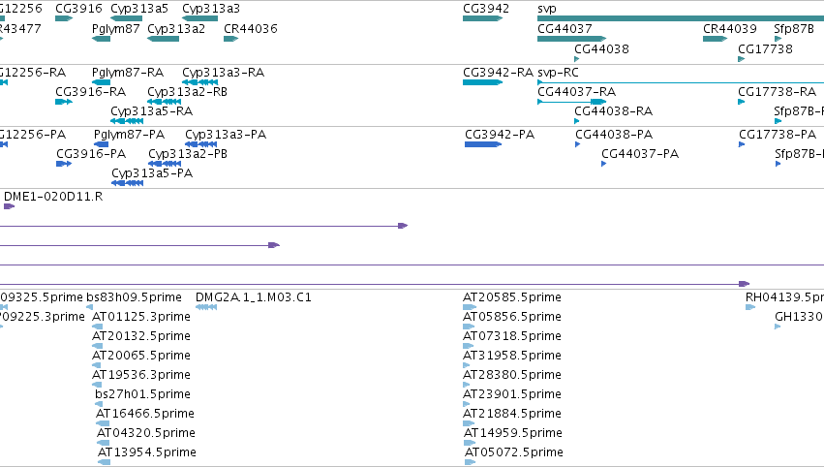The image size is (824, 467).
Task: Select the AT19536.3prime EST
Action: pos(97,385)
